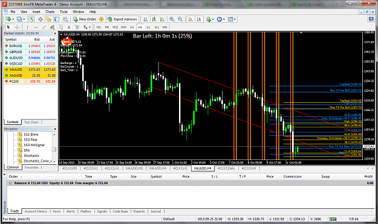Toggle the Terminal panel button
The image size is (378, 224).
57,19
